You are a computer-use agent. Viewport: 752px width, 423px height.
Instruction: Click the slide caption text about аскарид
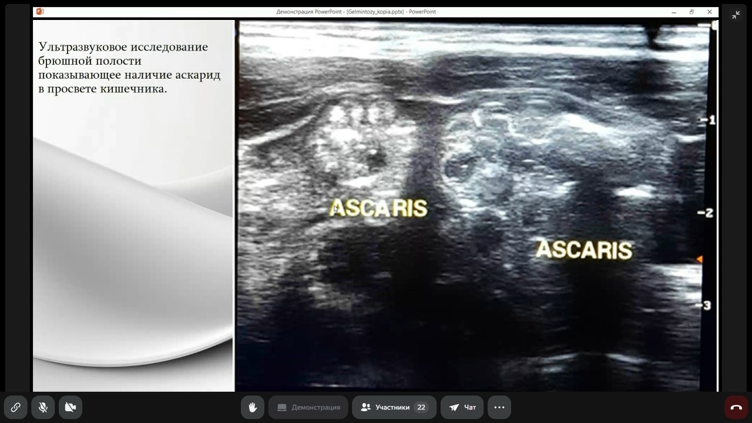click(129, 68)
